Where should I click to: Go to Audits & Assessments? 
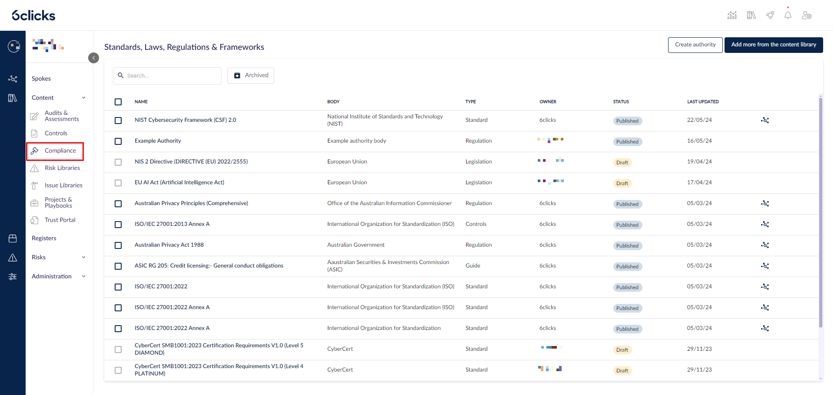(x=62, y=116)
